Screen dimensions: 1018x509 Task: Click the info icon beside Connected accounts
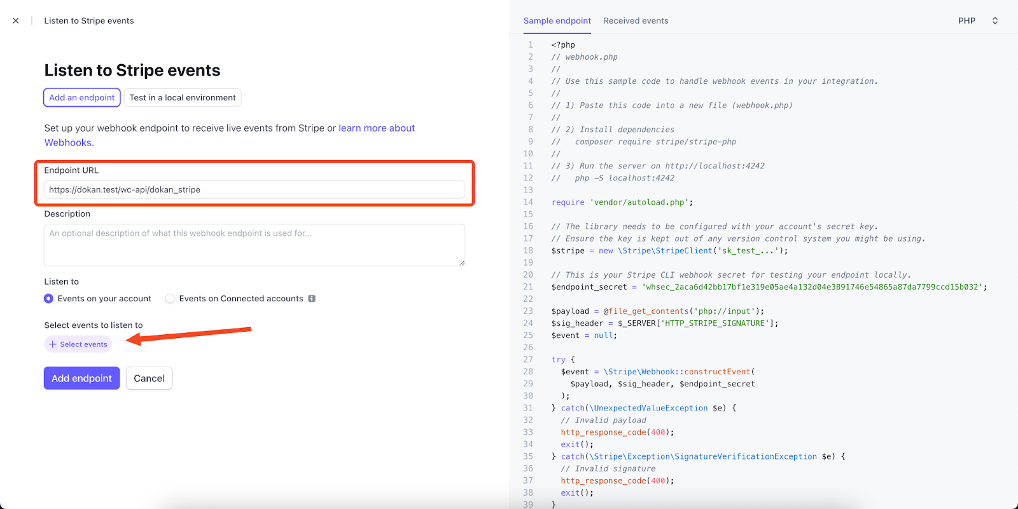pos(312,299)
